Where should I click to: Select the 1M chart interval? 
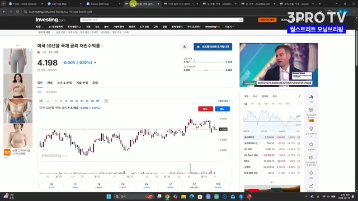(x=97, y=101)
